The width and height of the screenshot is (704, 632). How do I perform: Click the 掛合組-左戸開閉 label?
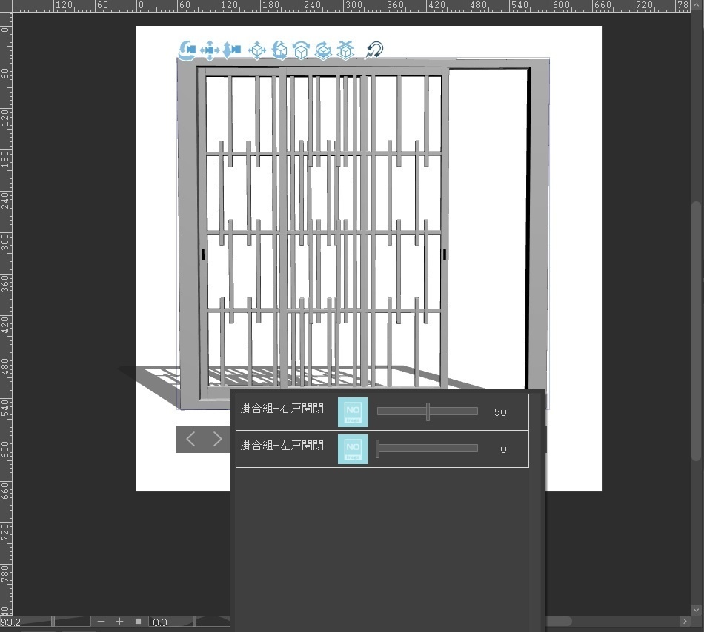click(x=282, y=446)
